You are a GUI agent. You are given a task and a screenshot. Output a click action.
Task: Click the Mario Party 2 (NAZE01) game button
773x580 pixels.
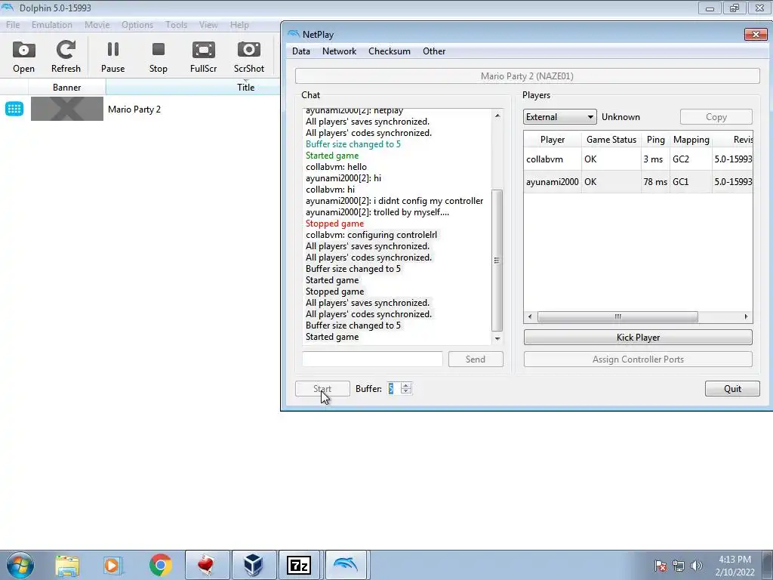(x=527, y=76)
